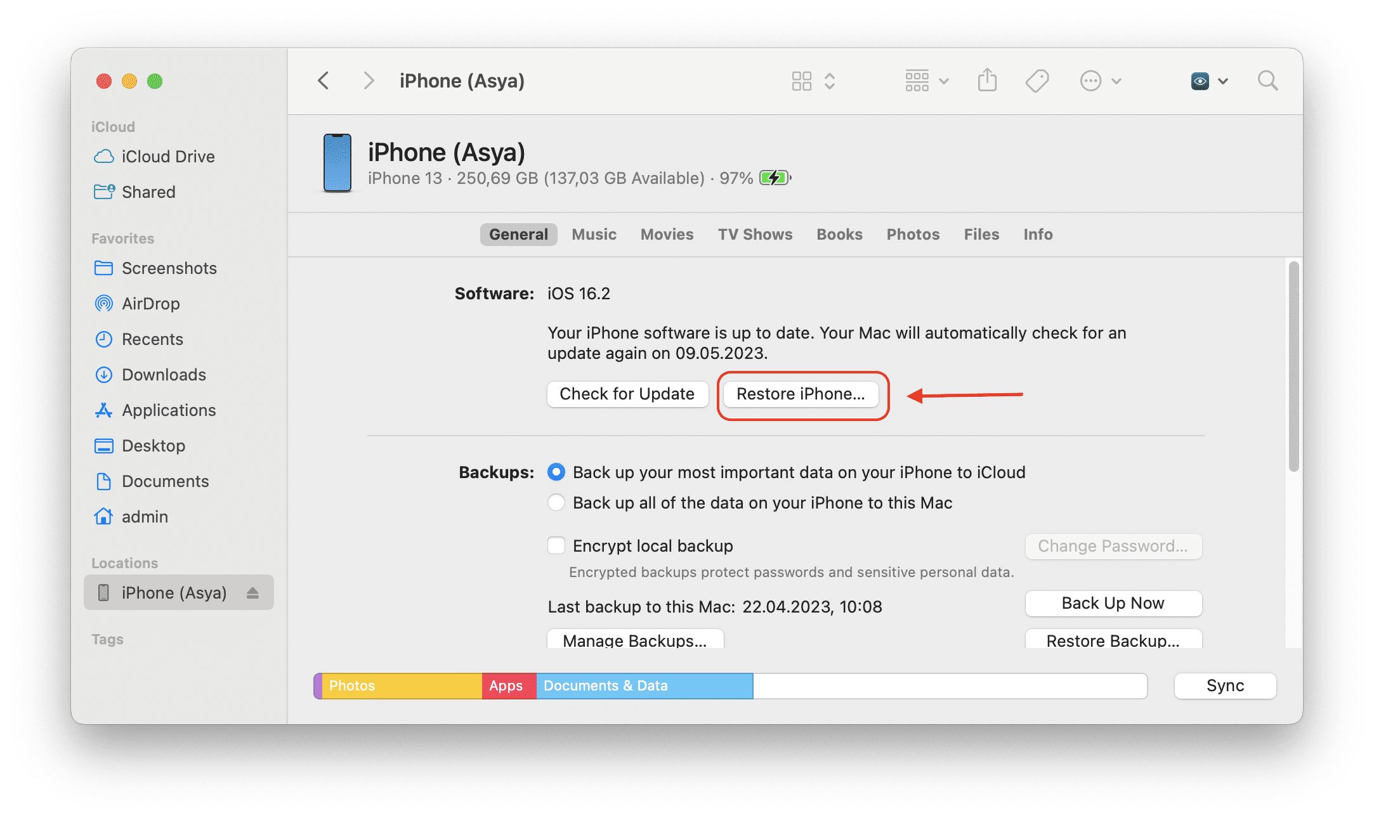Select iCloud backup radio button
Viewport: 1374px width, 818px height.
tap(556, 472)
